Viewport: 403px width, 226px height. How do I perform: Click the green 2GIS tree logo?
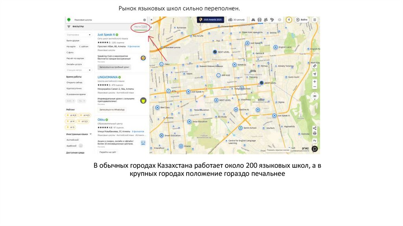[69, 20]
